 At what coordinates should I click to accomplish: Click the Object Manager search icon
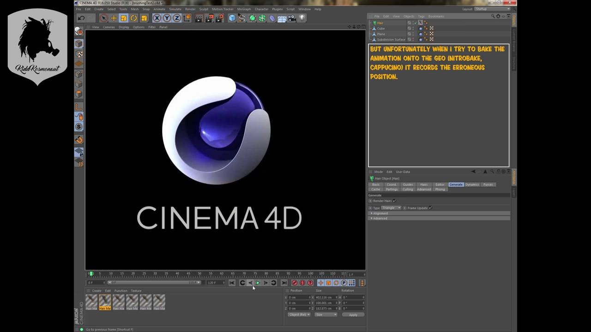pyautogui.click(x=493, y=16)
